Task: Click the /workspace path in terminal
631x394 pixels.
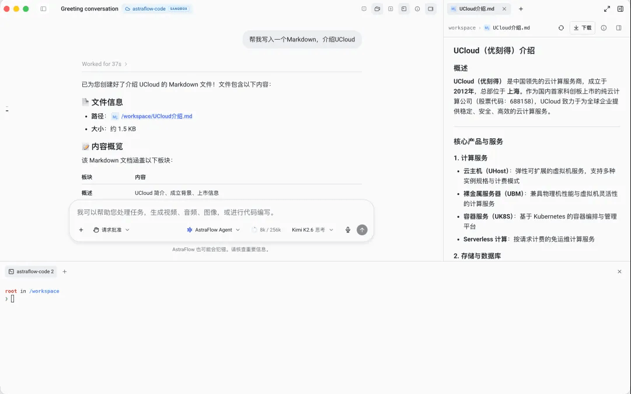Action: click(44, 291)
